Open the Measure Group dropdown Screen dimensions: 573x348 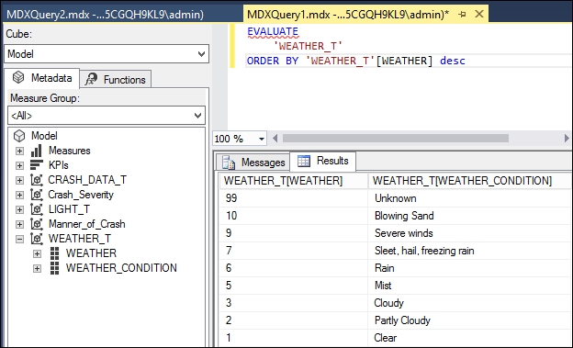point(107,116)
